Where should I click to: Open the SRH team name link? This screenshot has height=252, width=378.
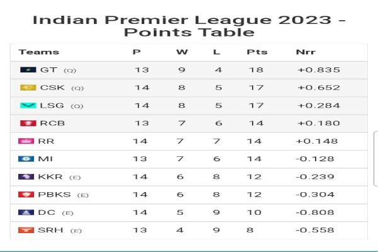[50, 230]
